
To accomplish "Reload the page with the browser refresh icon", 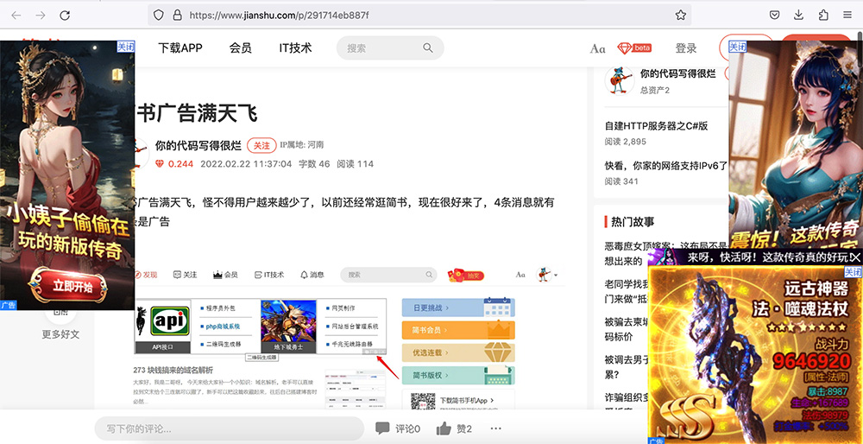I will (65, 15).
